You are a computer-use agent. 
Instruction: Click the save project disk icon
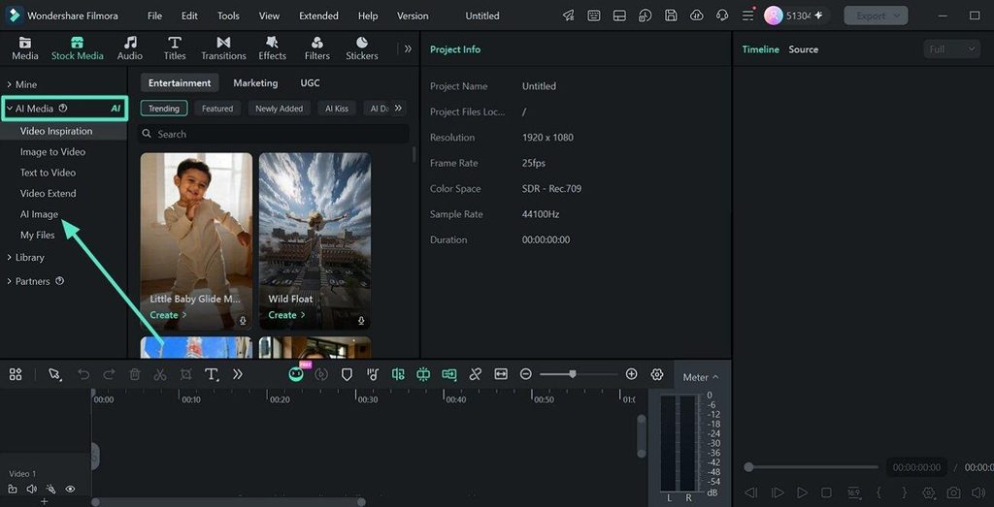tap(671, 16)
